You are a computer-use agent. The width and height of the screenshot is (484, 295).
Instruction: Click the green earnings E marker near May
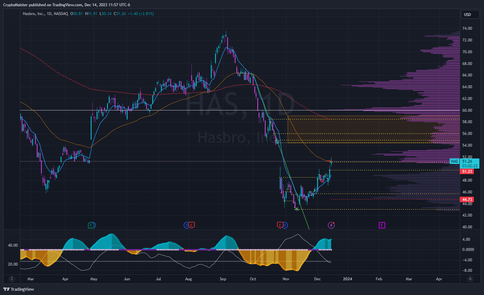pos(92,225)
